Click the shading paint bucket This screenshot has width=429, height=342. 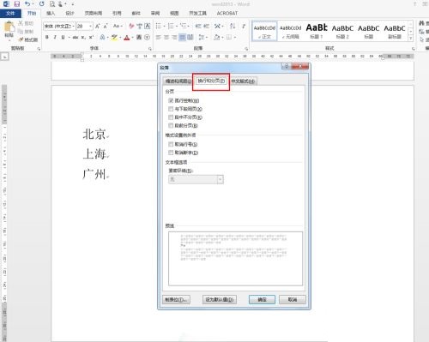tap(217, 37)
